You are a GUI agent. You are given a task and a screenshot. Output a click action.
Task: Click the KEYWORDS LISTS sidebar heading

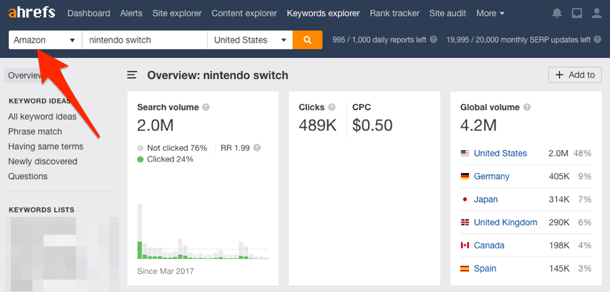41,210
